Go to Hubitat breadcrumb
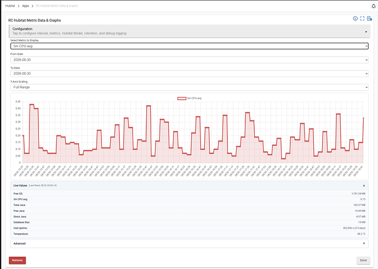Screen dimensions: 378x269 pyautogui.click(x=10, y=6)
